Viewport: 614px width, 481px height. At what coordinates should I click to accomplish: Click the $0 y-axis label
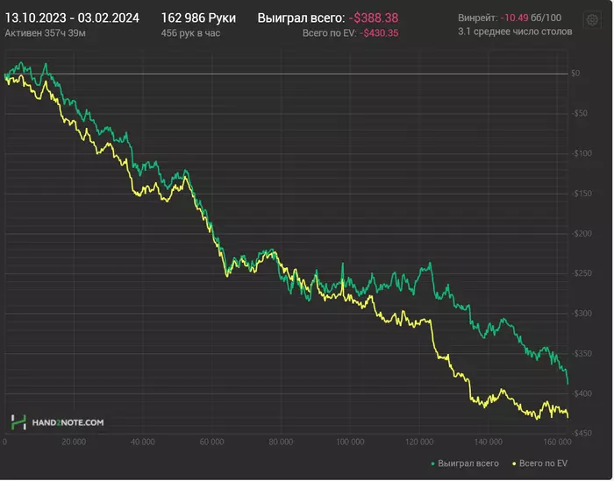(575, 73)
